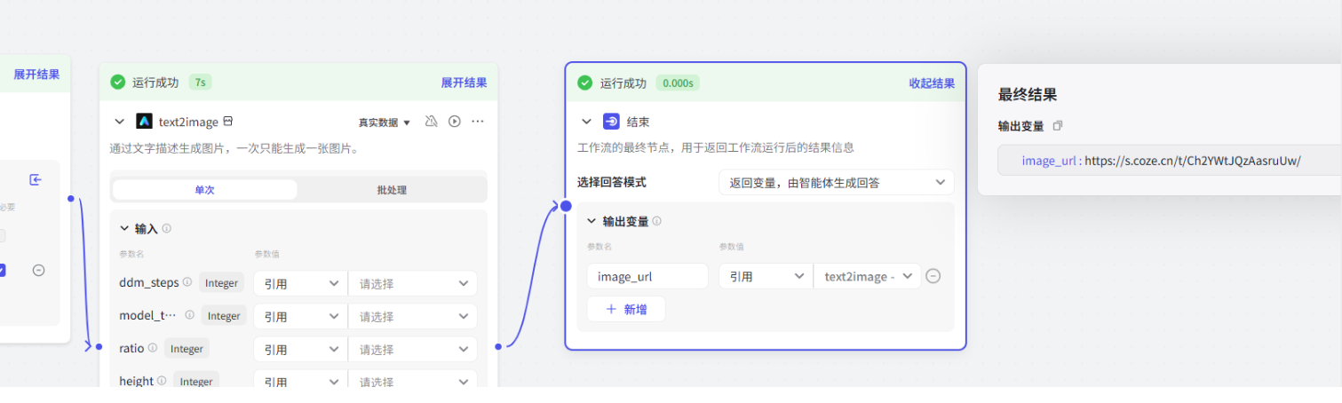Image resolution: width=1342 pixels, height=403 pixels.
Task: Click the Integer tag beside ratio
Action: 187,349
